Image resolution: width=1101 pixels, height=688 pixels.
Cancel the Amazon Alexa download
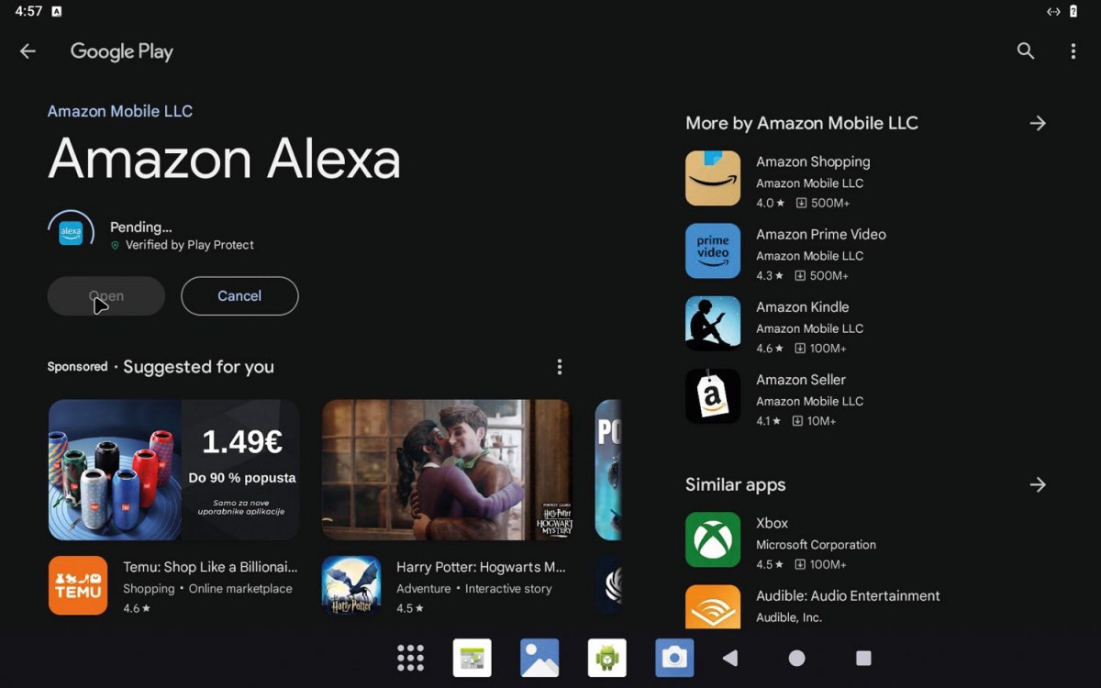(x=239, y=296)
